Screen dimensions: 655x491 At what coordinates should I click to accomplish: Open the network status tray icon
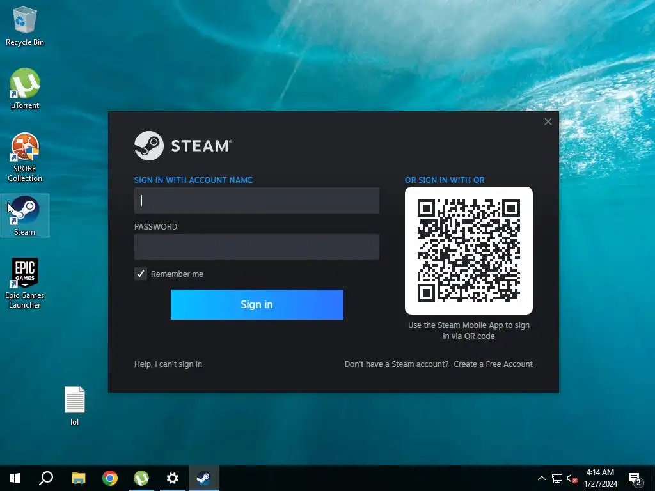tap(557, 478)
